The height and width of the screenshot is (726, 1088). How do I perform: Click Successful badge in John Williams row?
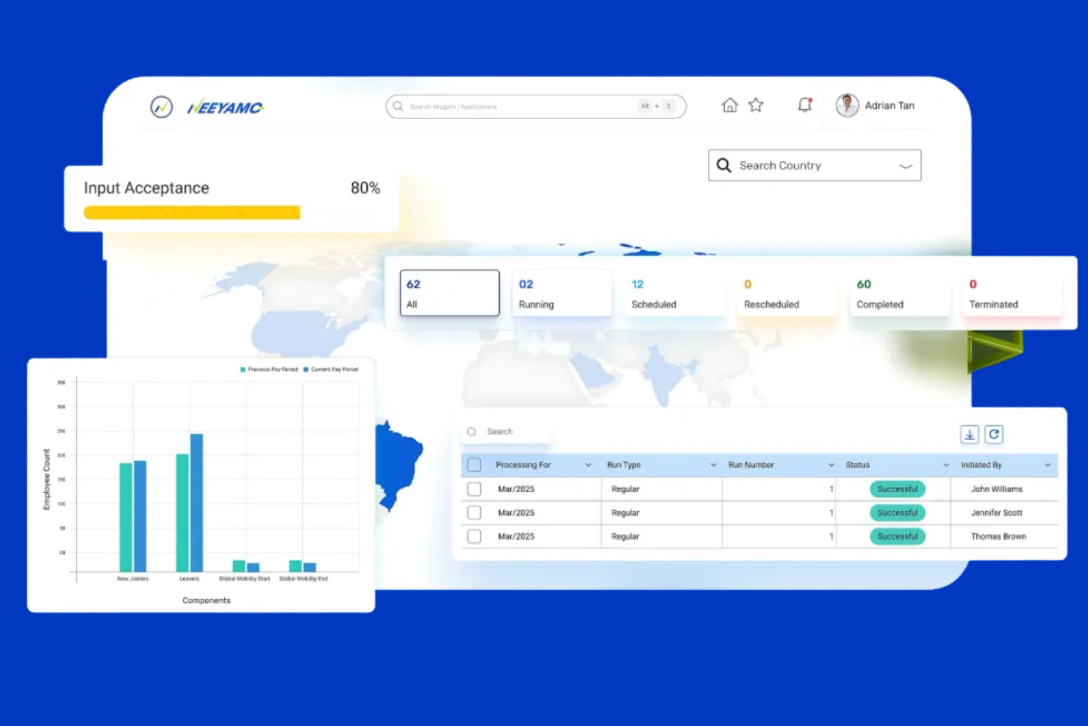coord(898,489)
